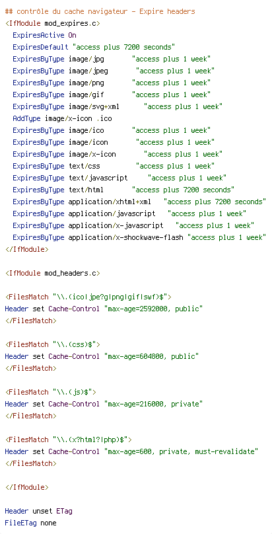Select the image/svg+xml MIME type
272x534 pixels.
click(x=94, y=107)
